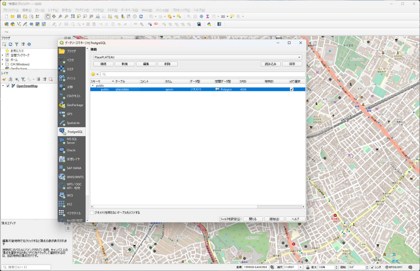Image resolution: width=420 pixels, height=271 pixels.
Task: Select the GeoPackage source in sidebar
Action: [71, 105]
